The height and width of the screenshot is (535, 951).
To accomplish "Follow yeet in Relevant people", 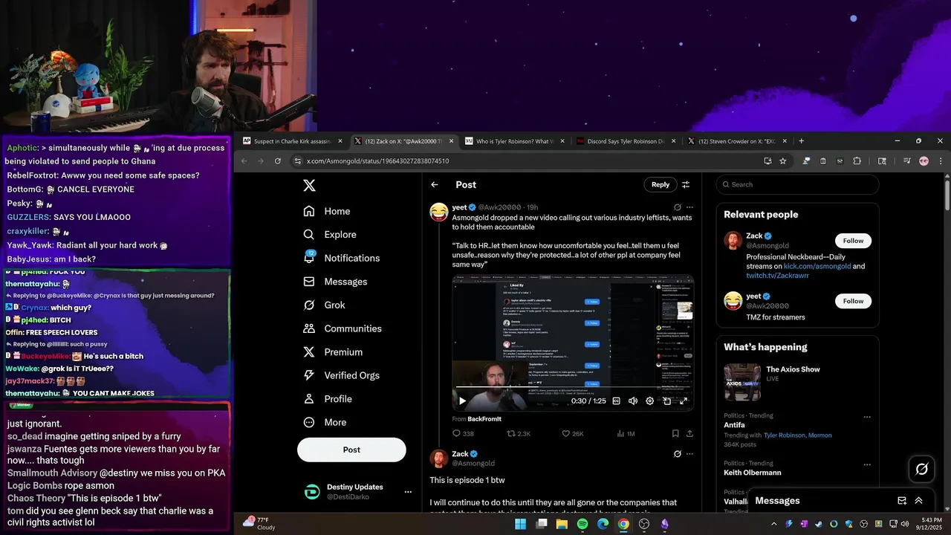I will [x=853, y=301].
